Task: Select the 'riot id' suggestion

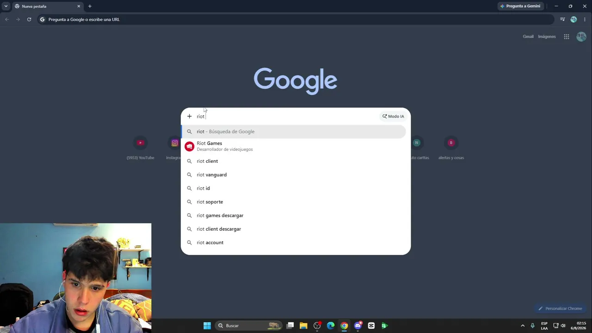Action: [294, 188]
